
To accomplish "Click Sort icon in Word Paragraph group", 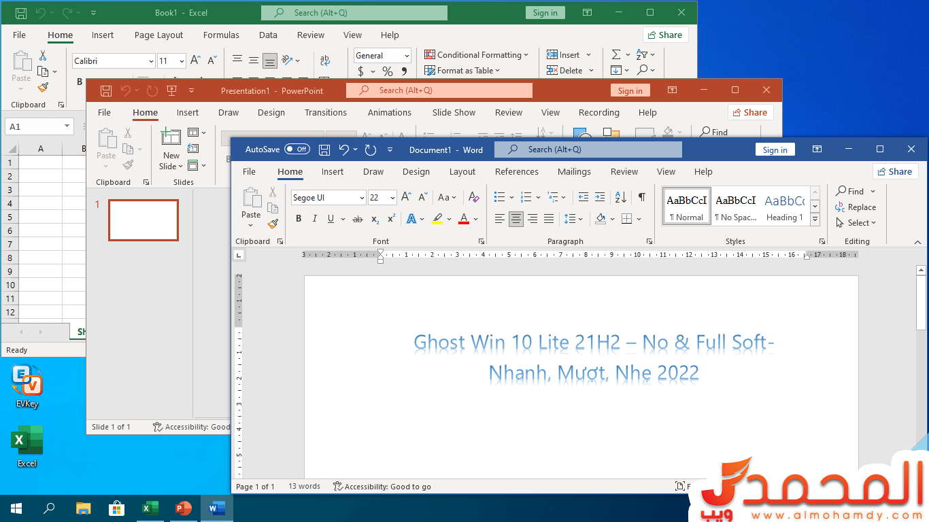I will coord(620,197).
